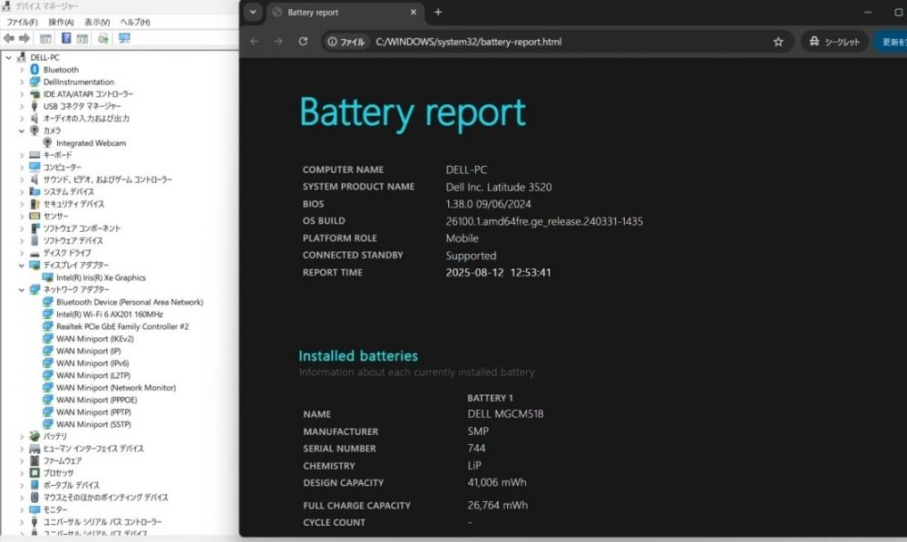Open the ファイル(F) menu

(x=22, y=22)
